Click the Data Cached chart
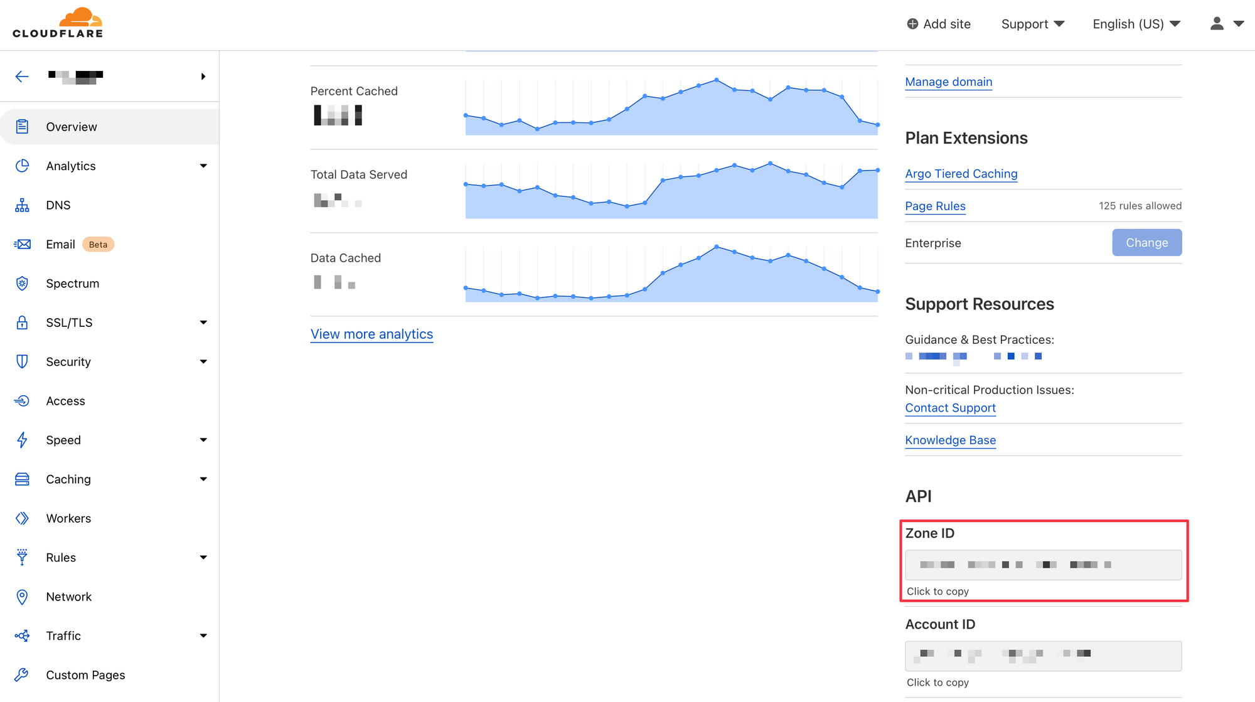This screenshot has height=702, width=1255. pyautogui.click(x=671, y=274)
